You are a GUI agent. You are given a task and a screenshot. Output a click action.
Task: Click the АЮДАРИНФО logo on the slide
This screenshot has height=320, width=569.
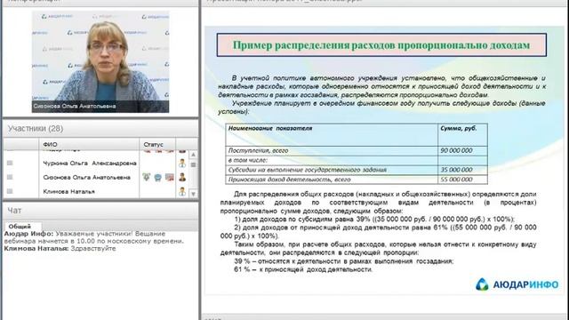(x=517, y=284)
